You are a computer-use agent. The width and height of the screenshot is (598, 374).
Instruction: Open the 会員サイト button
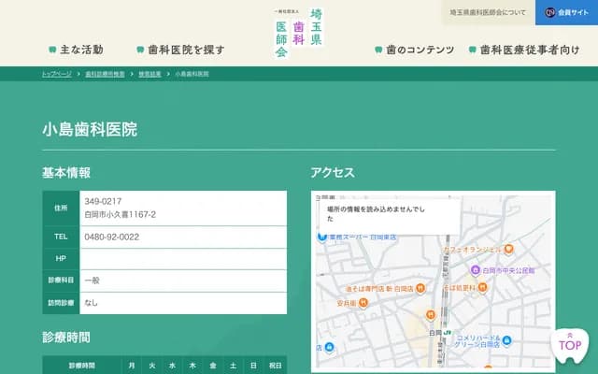(x=566, y=12)
